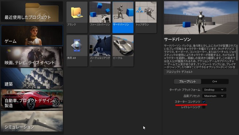Viewport: 239px width, 135px height.
Task: Choose the 携帯 AR template
Action: pyautogui.click(x=77, y=51)
